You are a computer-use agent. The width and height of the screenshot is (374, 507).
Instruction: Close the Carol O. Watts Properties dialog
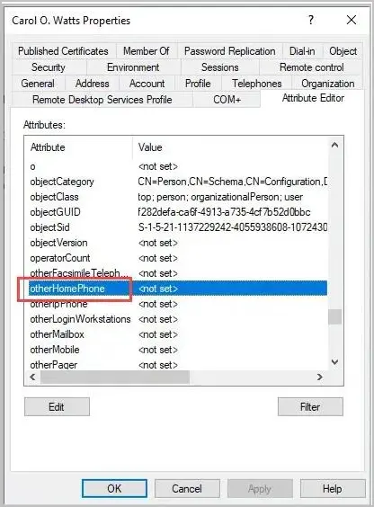tap(352, 21)
